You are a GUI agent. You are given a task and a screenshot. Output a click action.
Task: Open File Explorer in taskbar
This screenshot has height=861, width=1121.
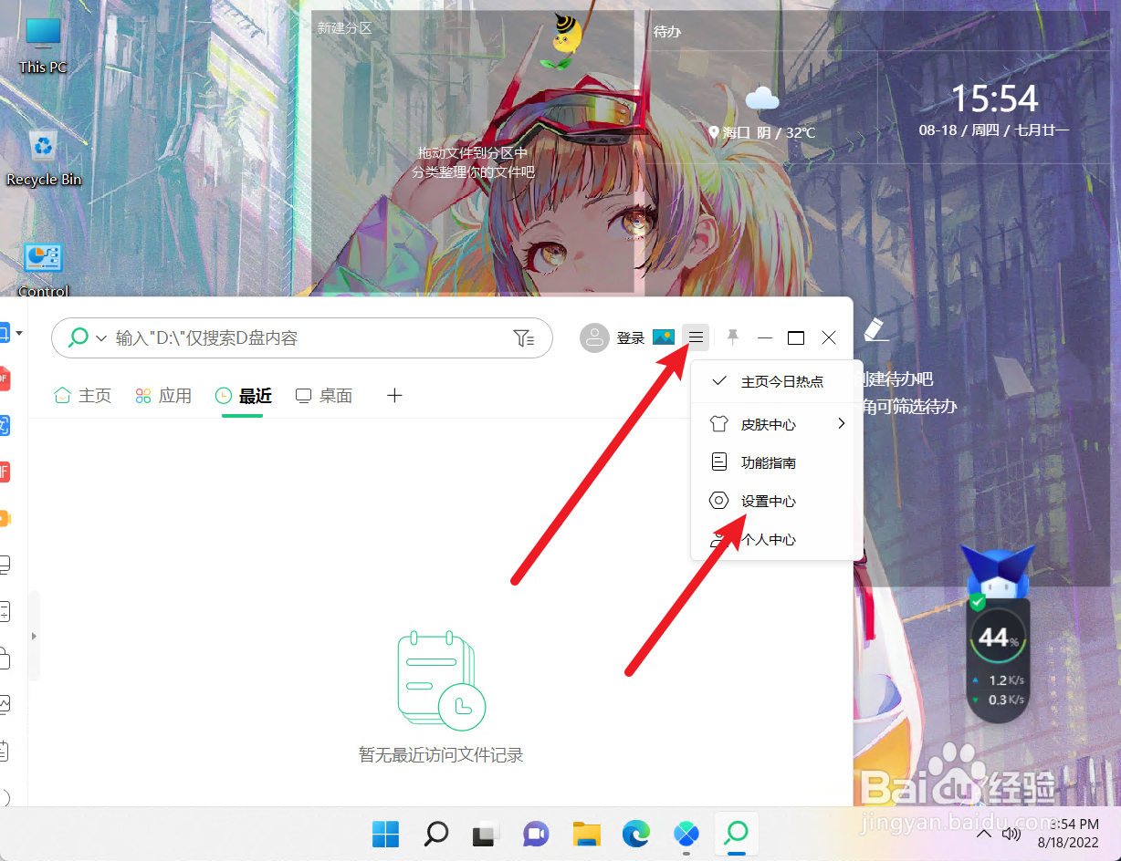tap(586, 833)
